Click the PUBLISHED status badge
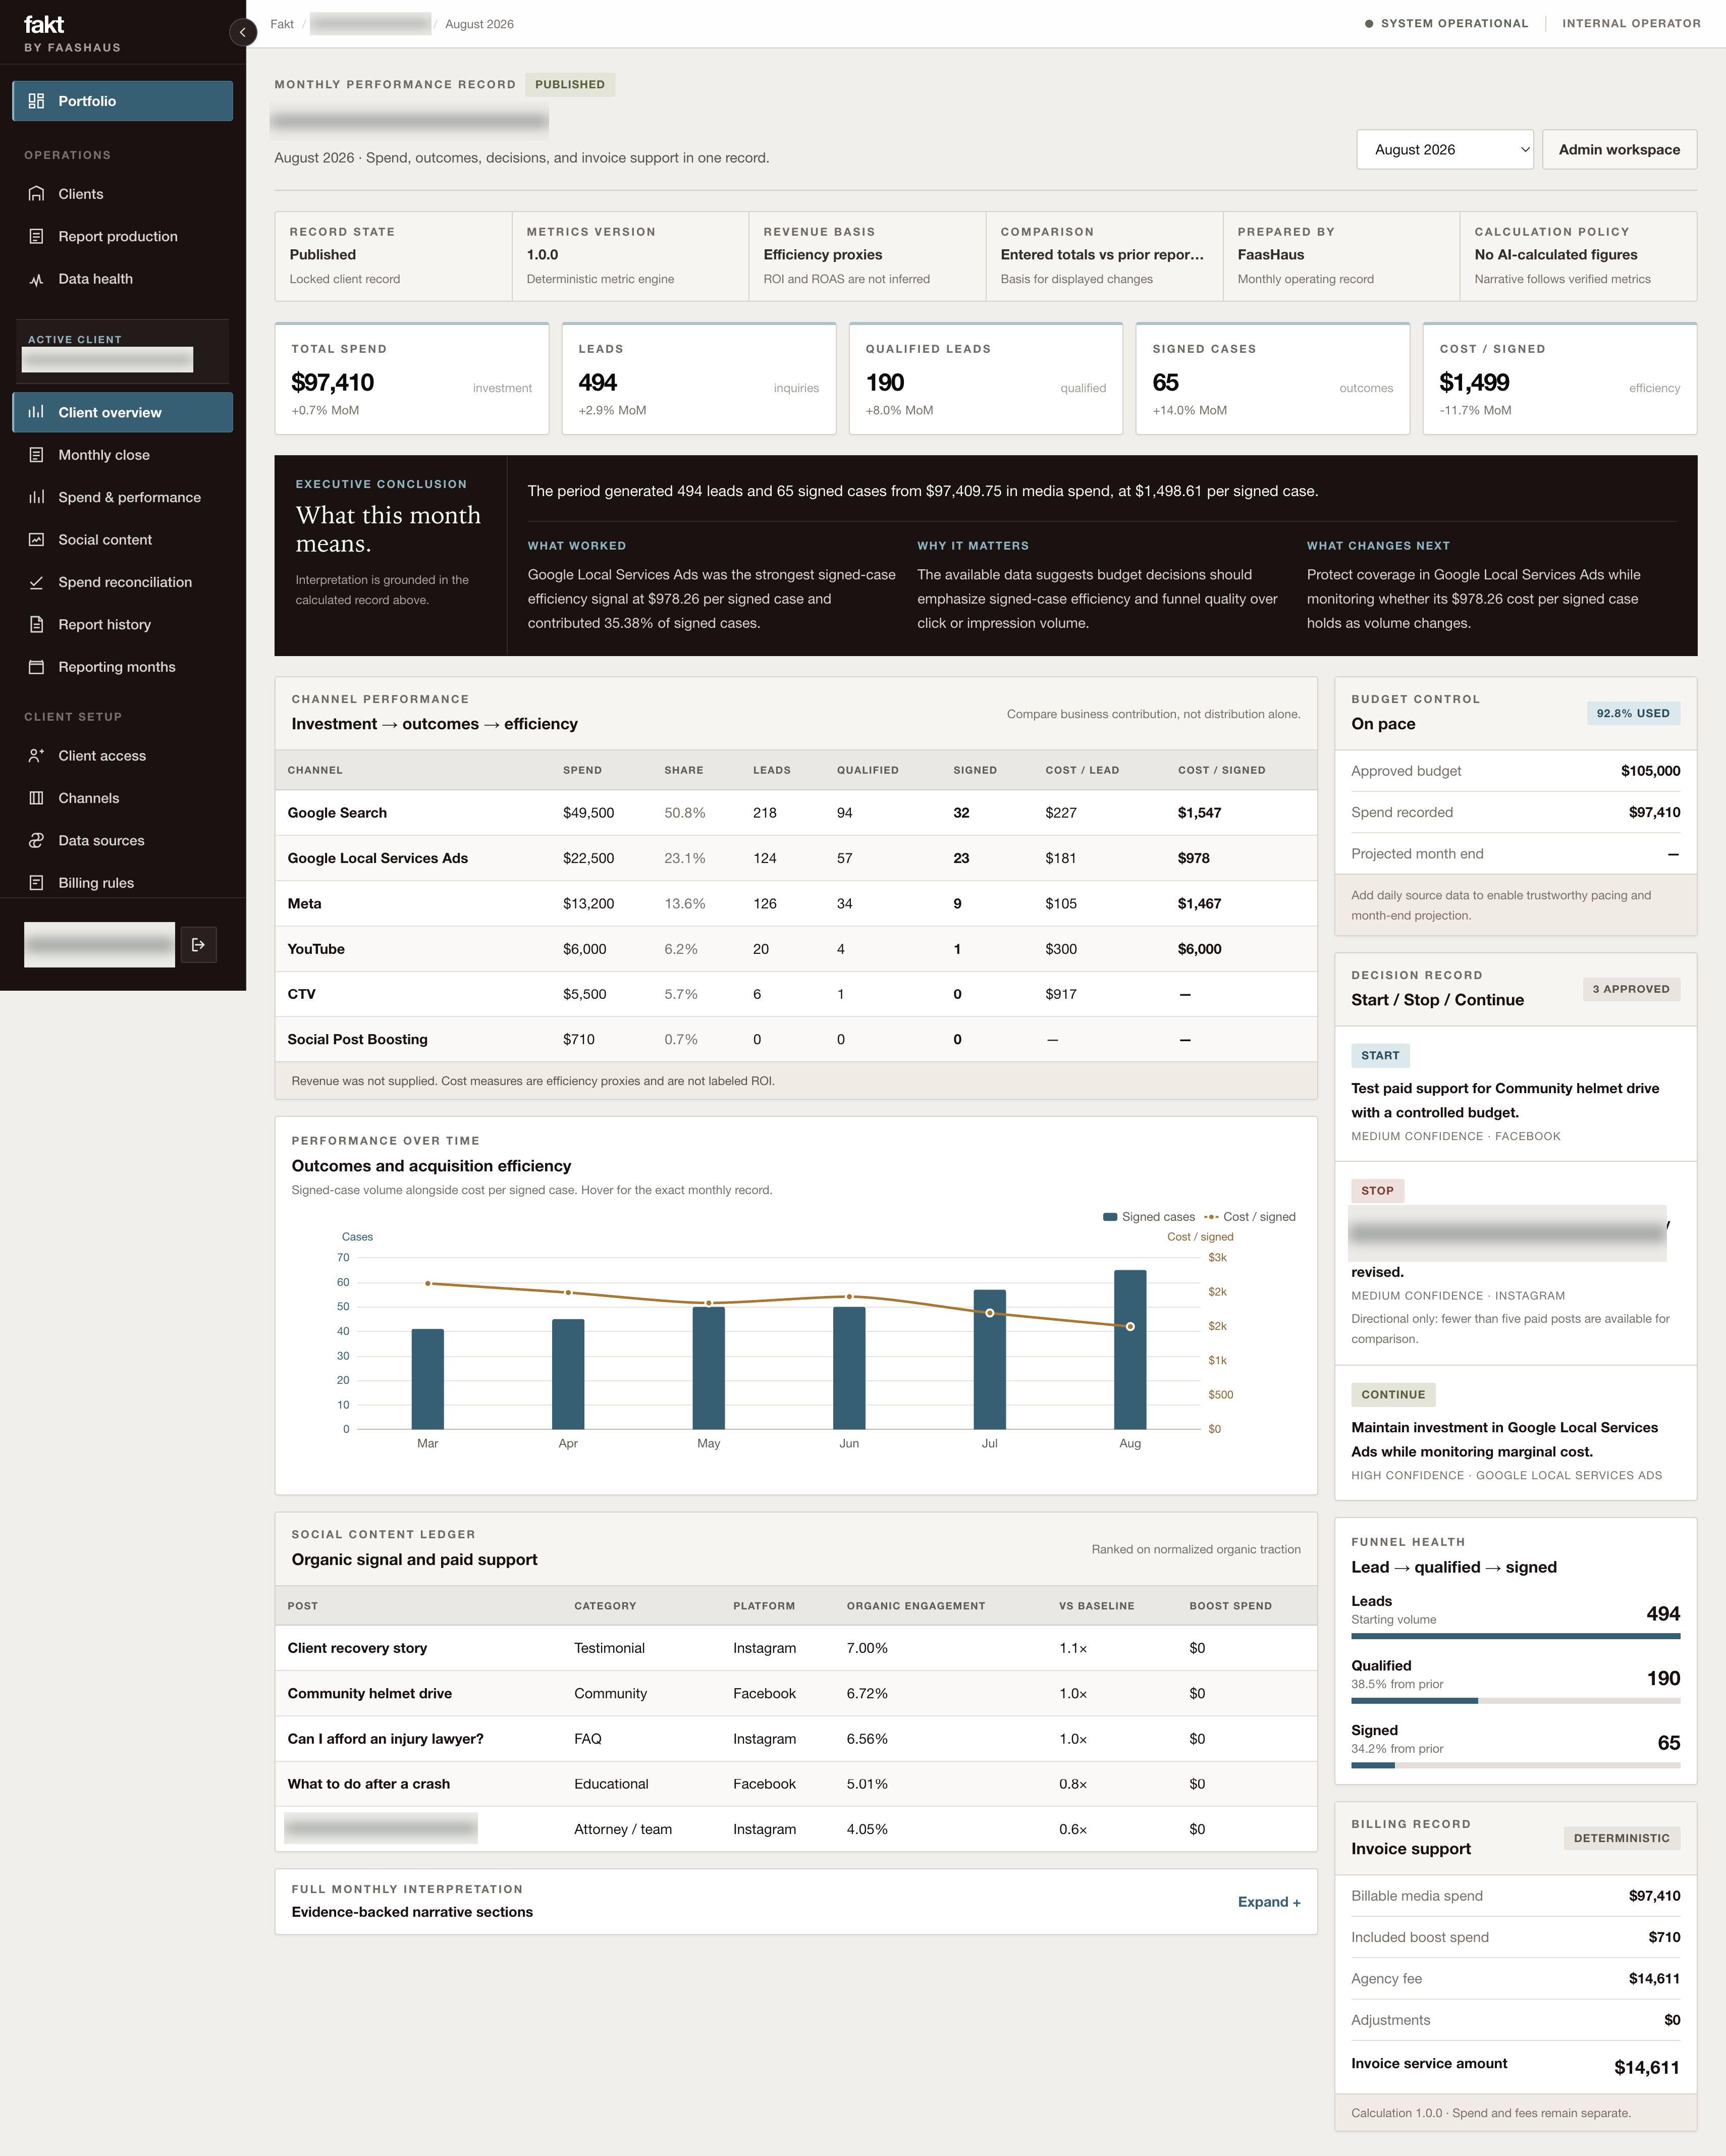 click(570, 84)
